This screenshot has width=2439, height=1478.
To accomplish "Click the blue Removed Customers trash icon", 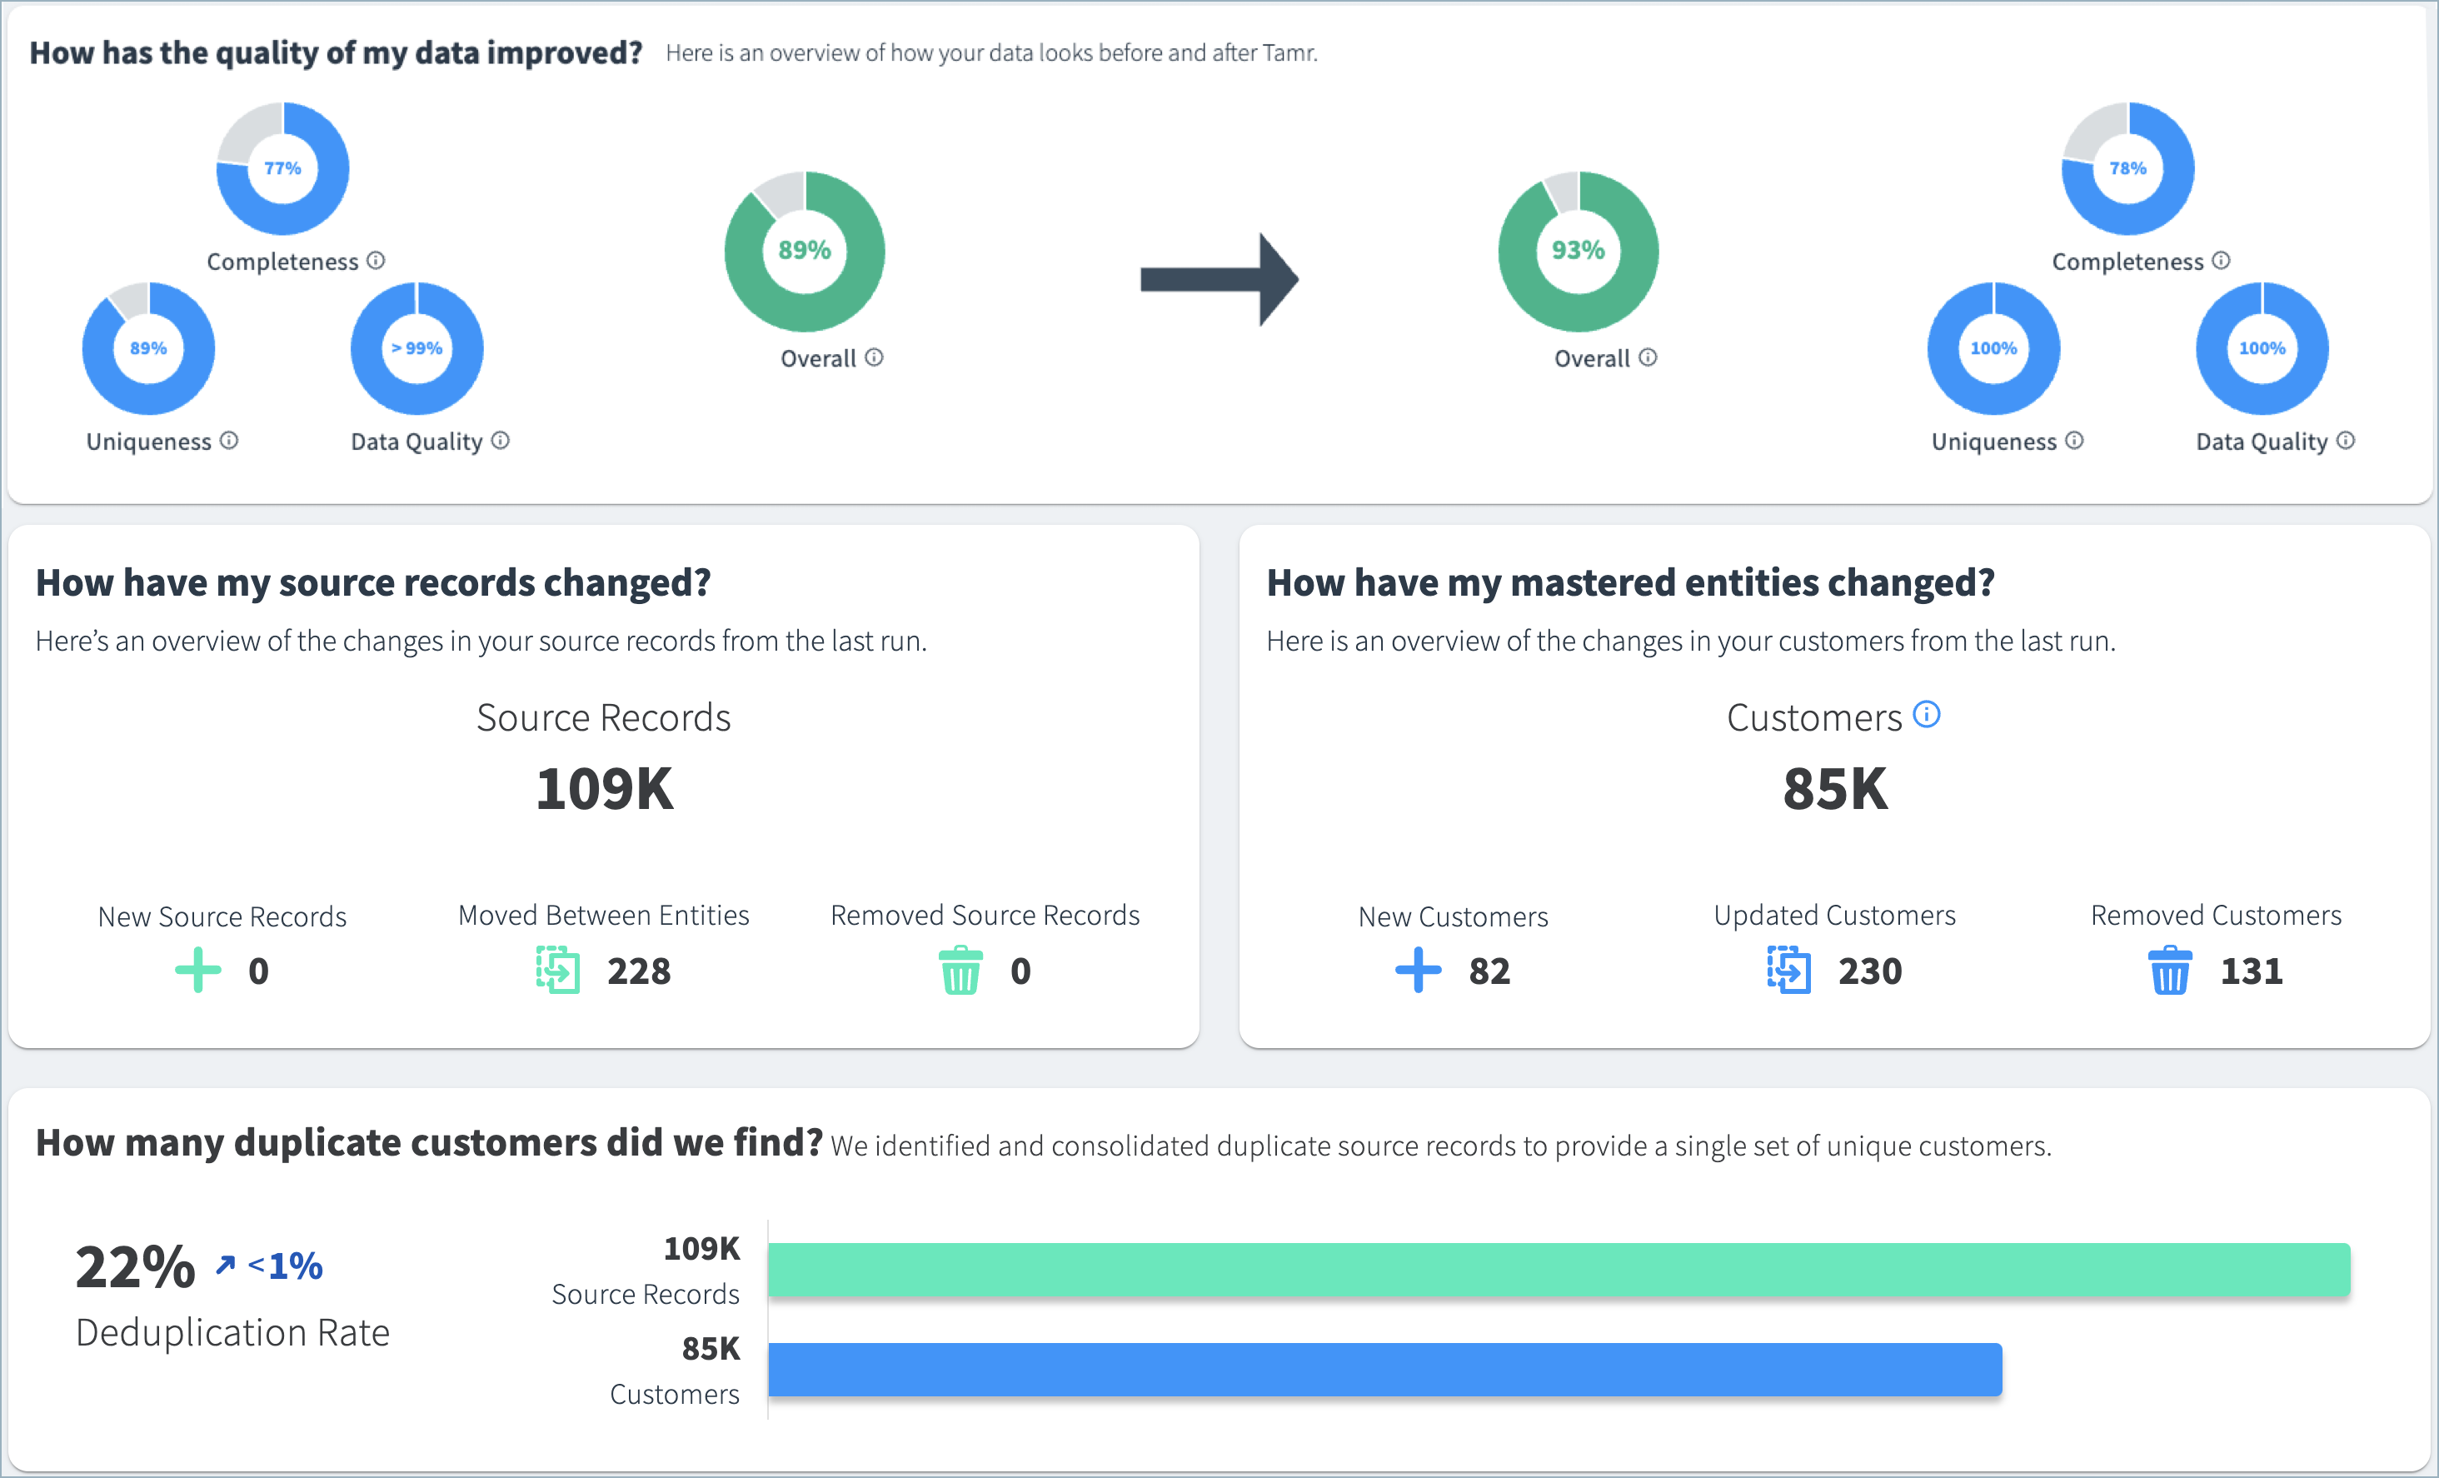I will (2170, 971).
